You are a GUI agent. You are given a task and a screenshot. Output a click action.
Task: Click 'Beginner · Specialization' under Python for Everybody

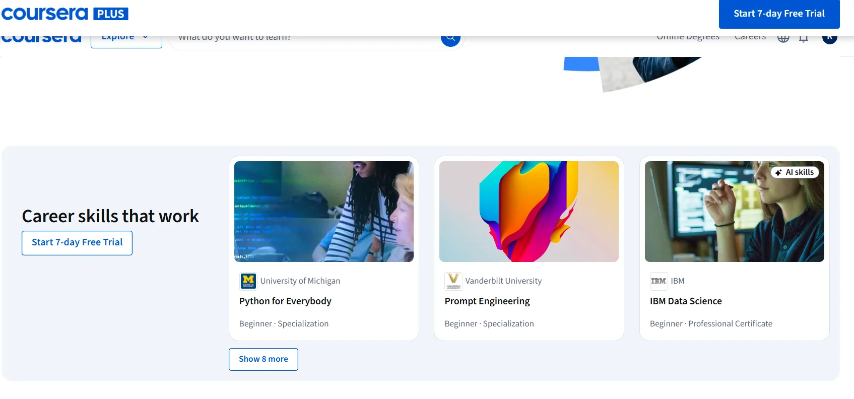pyautogui.click(x=284, y=324)
